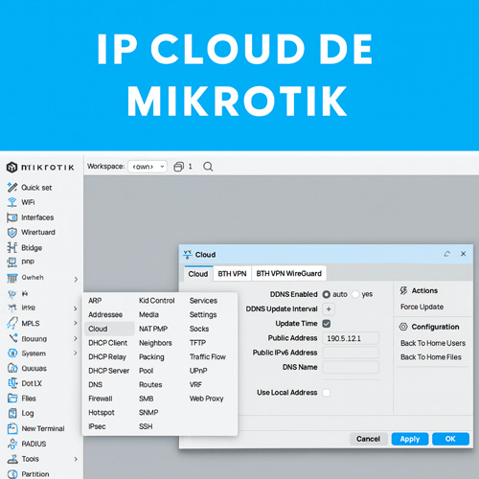Viewport: 479px width, 479px height.
Task: Click the RADIUS user icon
Action: tap(12, 444)
